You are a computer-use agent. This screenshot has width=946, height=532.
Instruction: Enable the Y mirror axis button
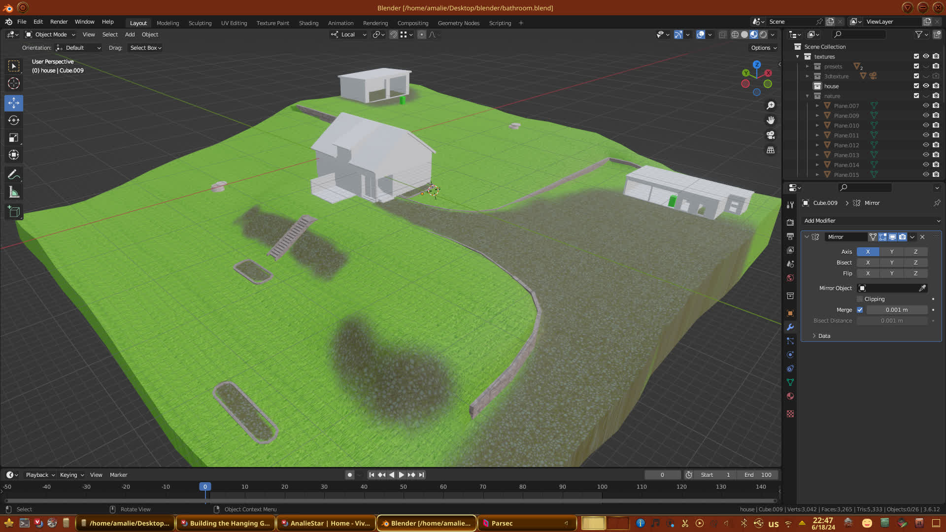(x=891, y=252)
